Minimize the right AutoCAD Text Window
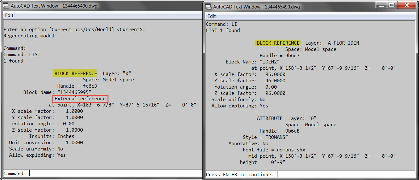Viewport: 419px width, 180px height. (x=381, y=5)
